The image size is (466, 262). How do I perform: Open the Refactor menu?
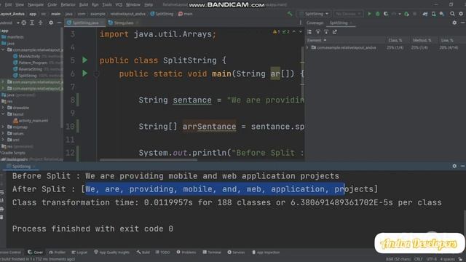(68, 5)
